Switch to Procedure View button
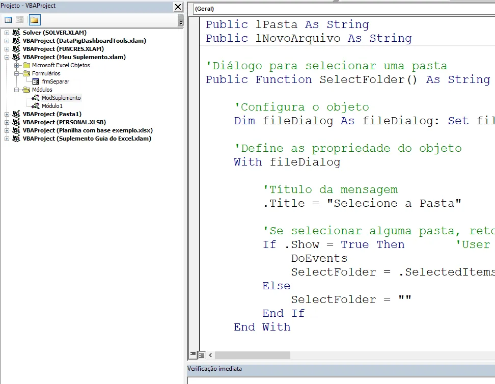Screen dimensions: 495x384 193,355
